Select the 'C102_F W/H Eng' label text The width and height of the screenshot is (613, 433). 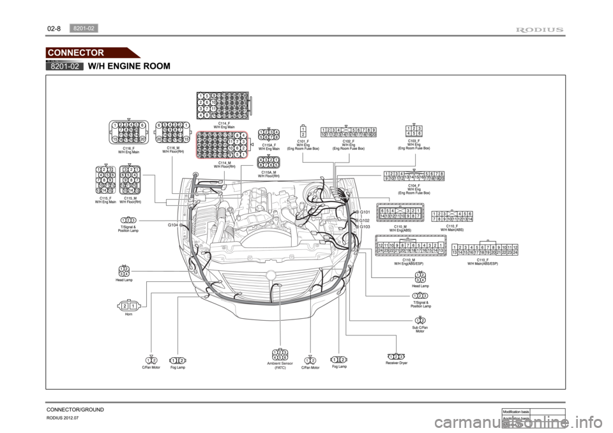(349, 143)
